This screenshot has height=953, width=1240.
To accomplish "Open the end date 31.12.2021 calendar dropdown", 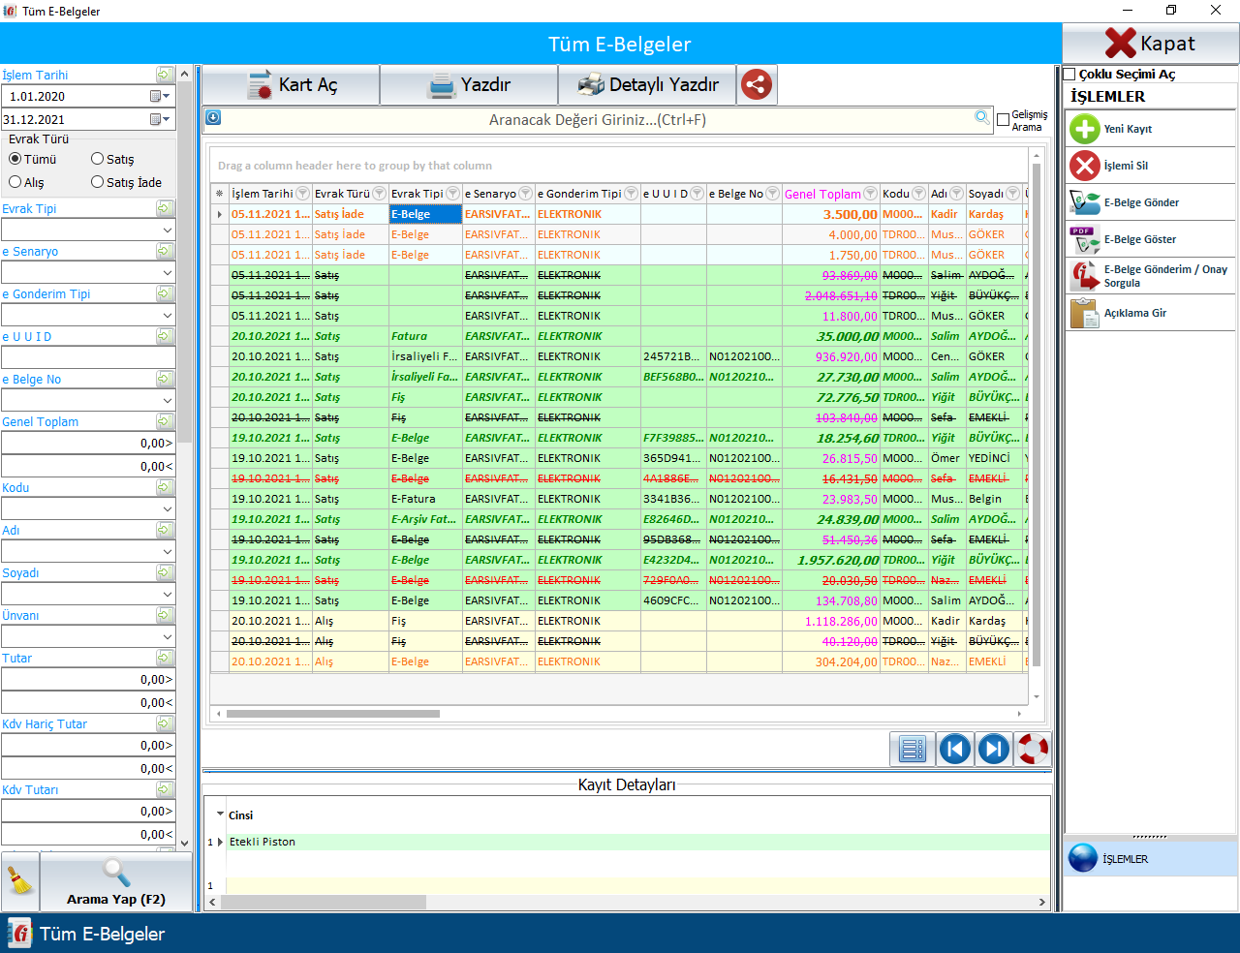I will coord(161,119).
